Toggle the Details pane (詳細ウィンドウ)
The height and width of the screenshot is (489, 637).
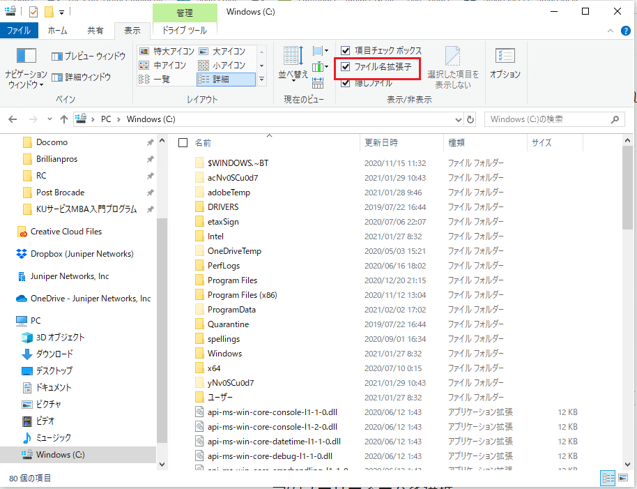point(82,77)
